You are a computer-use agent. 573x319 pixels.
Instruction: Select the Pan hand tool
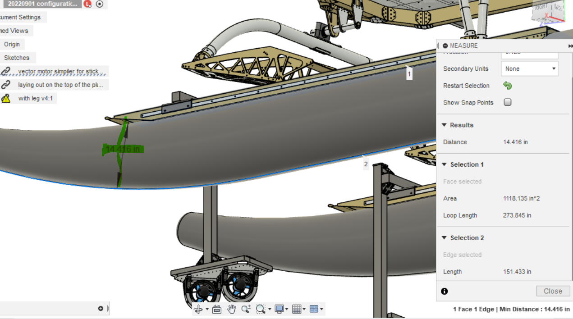coord(231,309)
